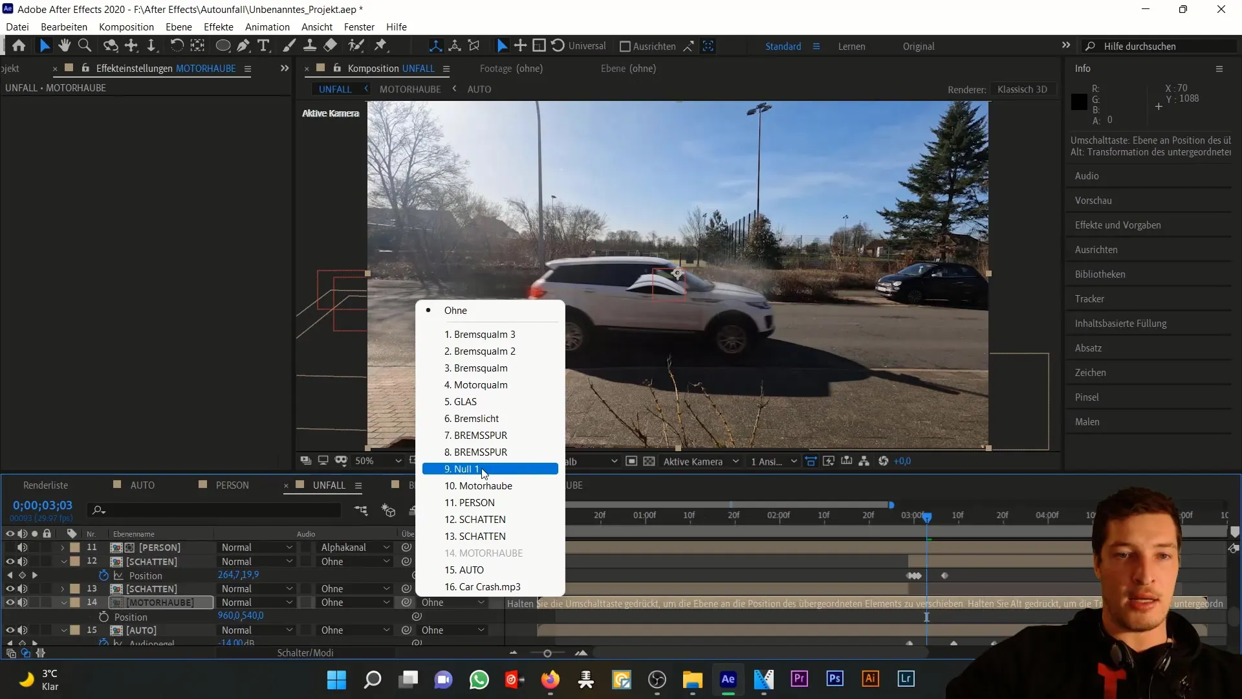Image resolution: width=1242 pixels, height=699 pixels.
Task: Click MOTORHAUBE composition tab
Action: [x=409, y=89]
